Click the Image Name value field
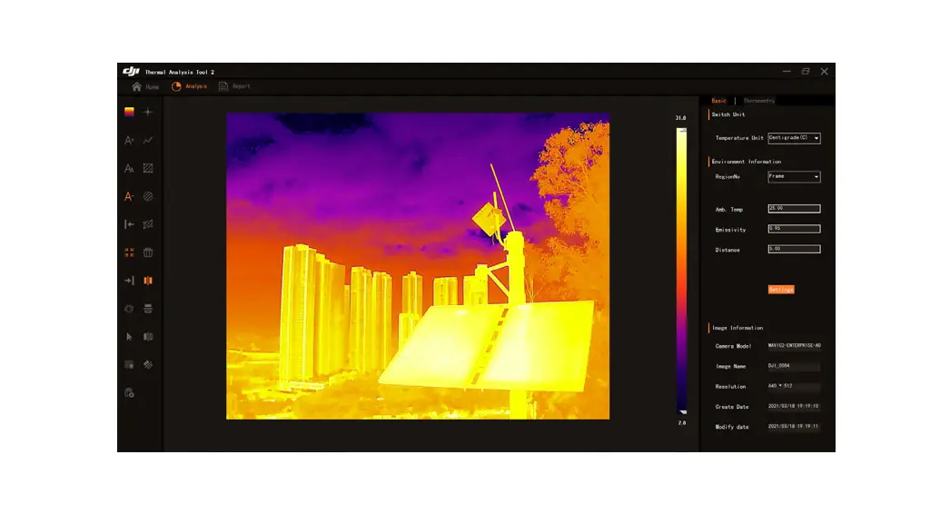Screen dimensions: 950x514 point(794,366)
